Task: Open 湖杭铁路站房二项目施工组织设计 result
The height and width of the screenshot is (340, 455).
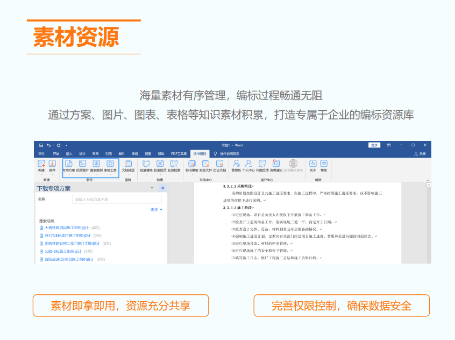Action: point(72,243)
